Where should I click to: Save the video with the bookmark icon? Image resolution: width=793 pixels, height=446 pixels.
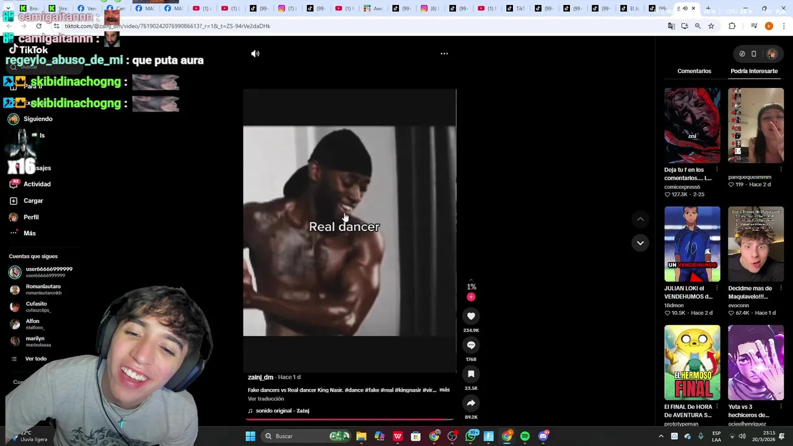pyautogui.click(x=471, y=374)
